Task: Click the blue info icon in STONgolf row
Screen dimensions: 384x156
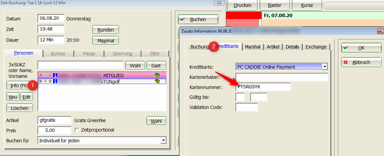Action: click(x=55, y=81)
